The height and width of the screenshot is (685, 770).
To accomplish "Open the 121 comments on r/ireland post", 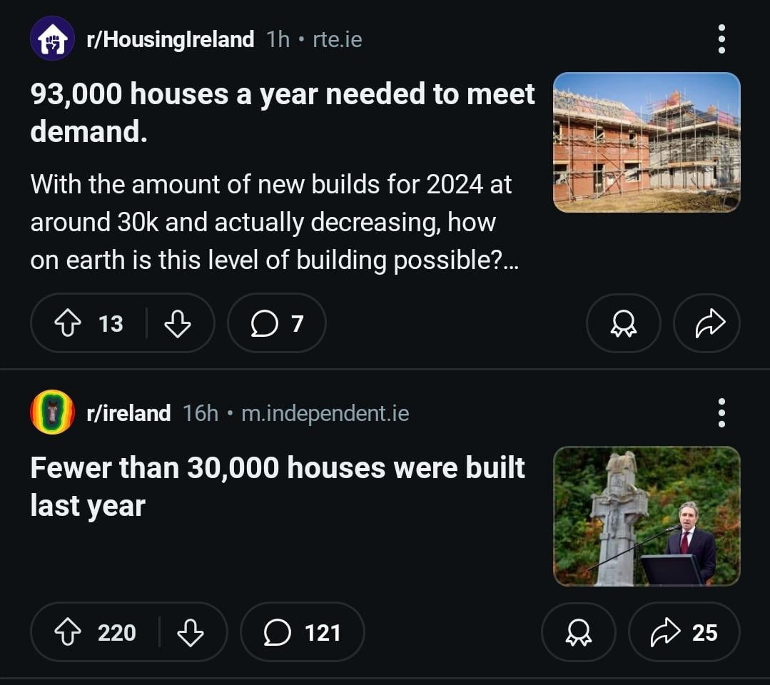I will point(303,632).
